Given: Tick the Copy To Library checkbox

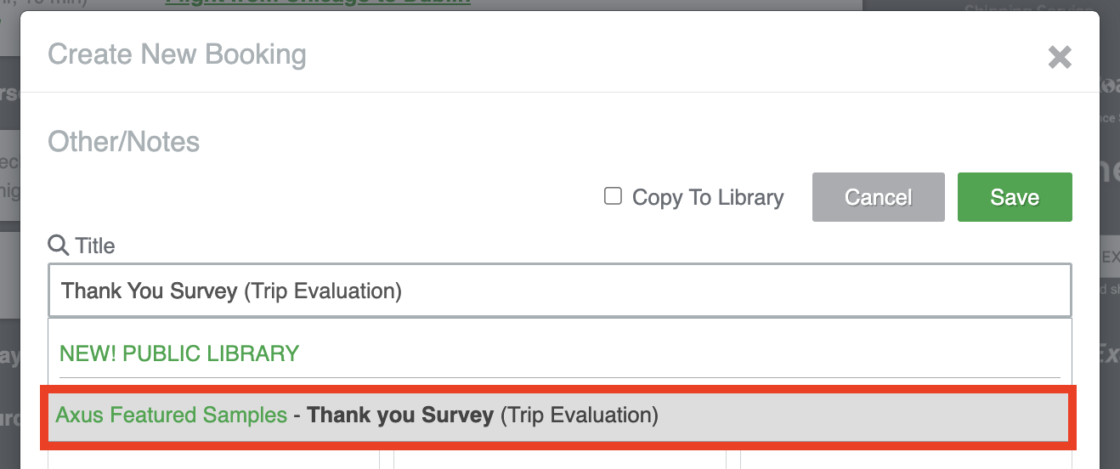Looking at the screenshot, I should pyautogui.click(x=613, y=196).
